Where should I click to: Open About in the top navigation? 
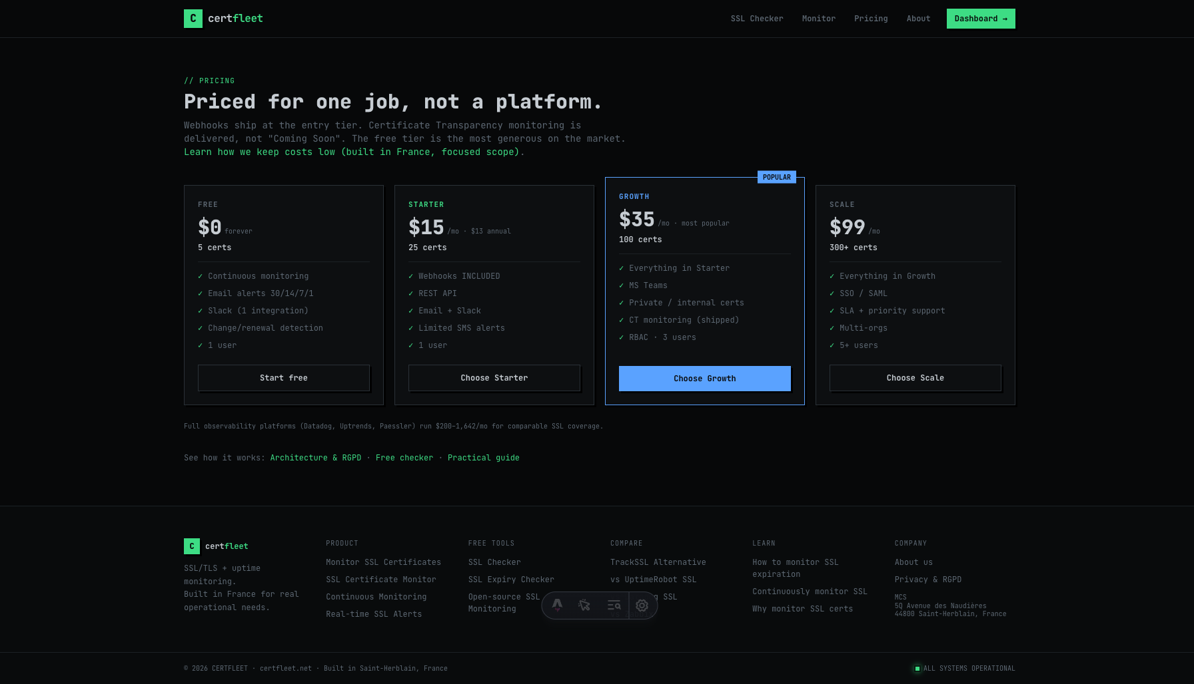pyautogui.click(x=918, y=19)
